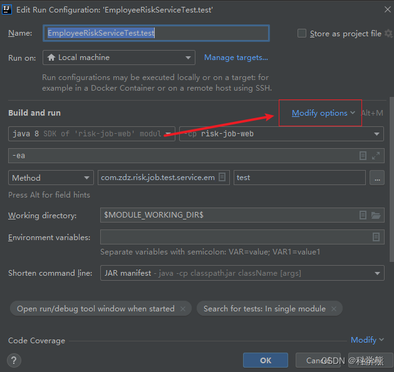Click the ellipsis browse method button
394x372 pixels.
(x=377, y=178)
